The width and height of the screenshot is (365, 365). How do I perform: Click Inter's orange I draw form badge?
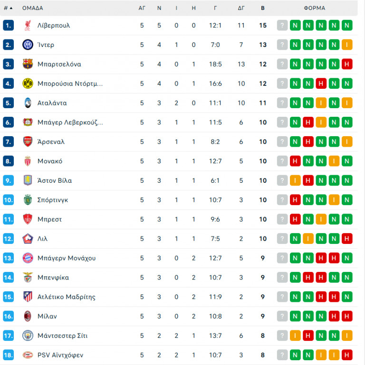click(347, 45)
